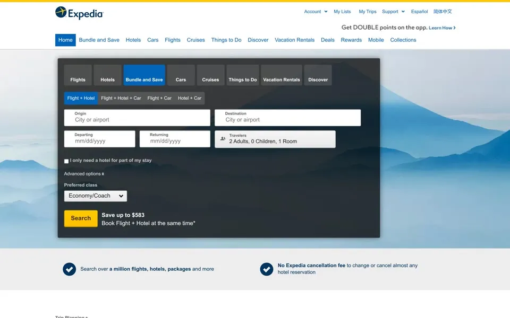This screenshot has width=510, height=318.
Task: Open the Account dropdown menu
Action: (316, 11)
